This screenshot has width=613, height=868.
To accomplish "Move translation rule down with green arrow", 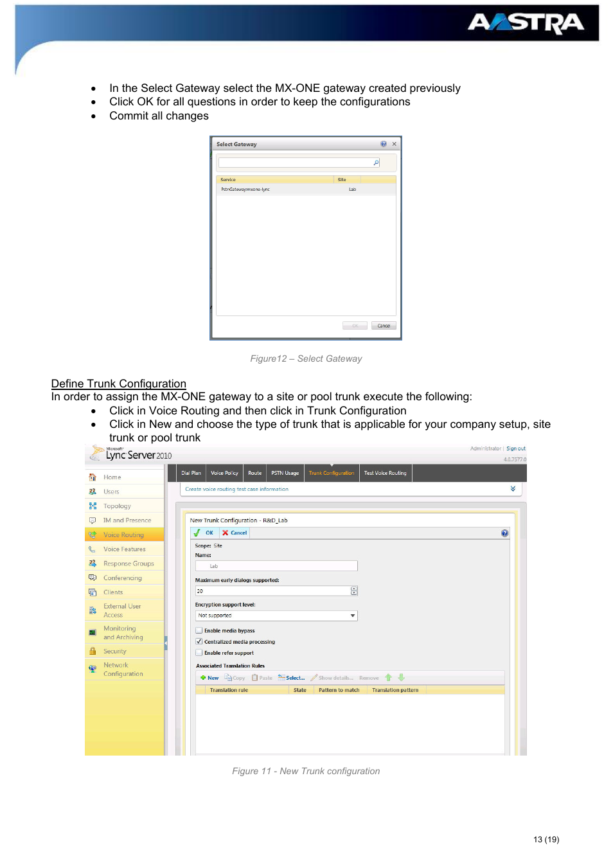I will [x=401, y=678].
